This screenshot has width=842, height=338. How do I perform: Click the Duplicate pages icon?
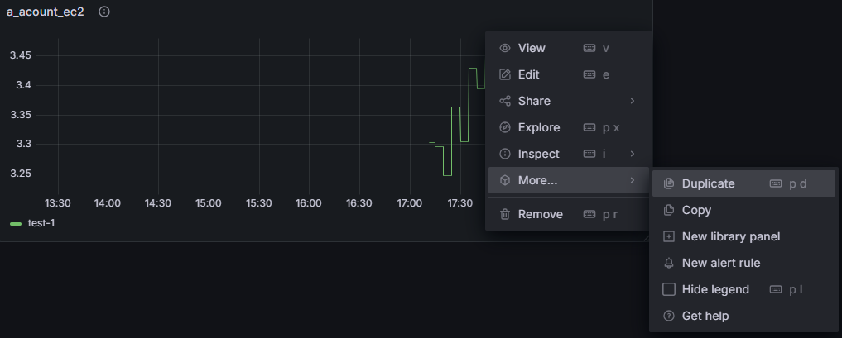pos(669,183)
